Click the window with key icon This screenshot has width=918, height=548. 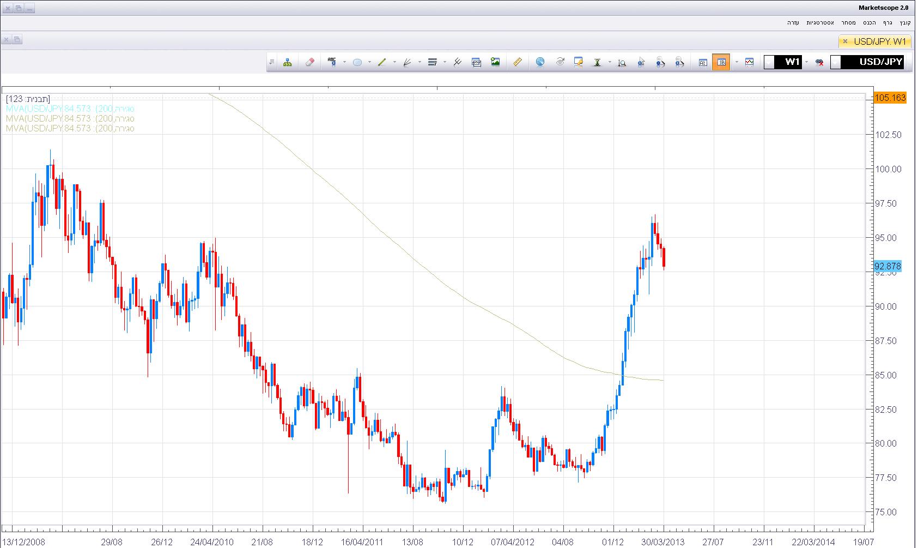579,62
